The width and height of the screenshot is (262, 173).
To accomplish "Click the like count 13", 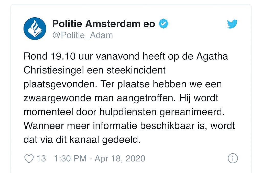I will click(41, 158).
